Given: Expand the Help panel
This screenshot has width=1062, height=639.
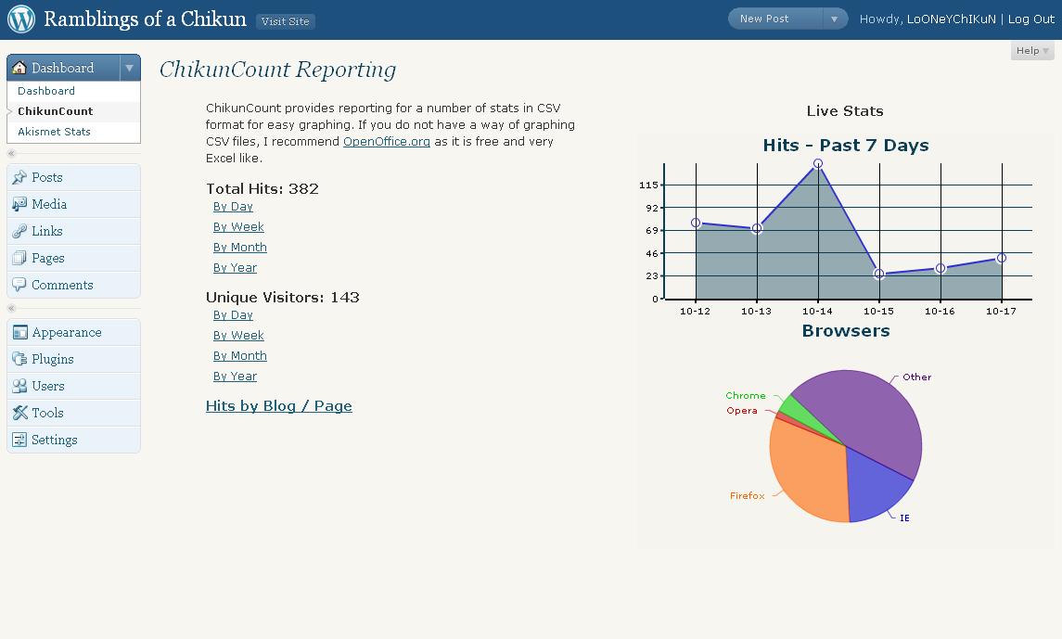Looking at the screenshot, I should tap(1032, 51).
